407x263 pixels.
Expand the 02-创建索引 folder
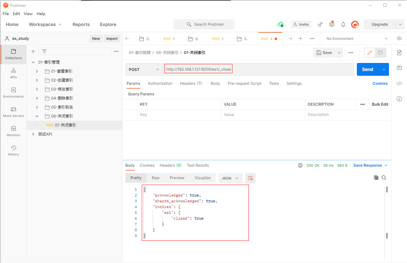pyautogui.click(x=37, y=80)
